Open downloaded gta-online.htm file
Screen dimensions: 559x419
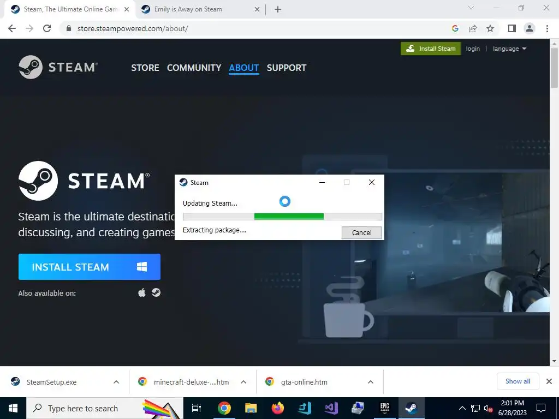click(x=304, y=382)
